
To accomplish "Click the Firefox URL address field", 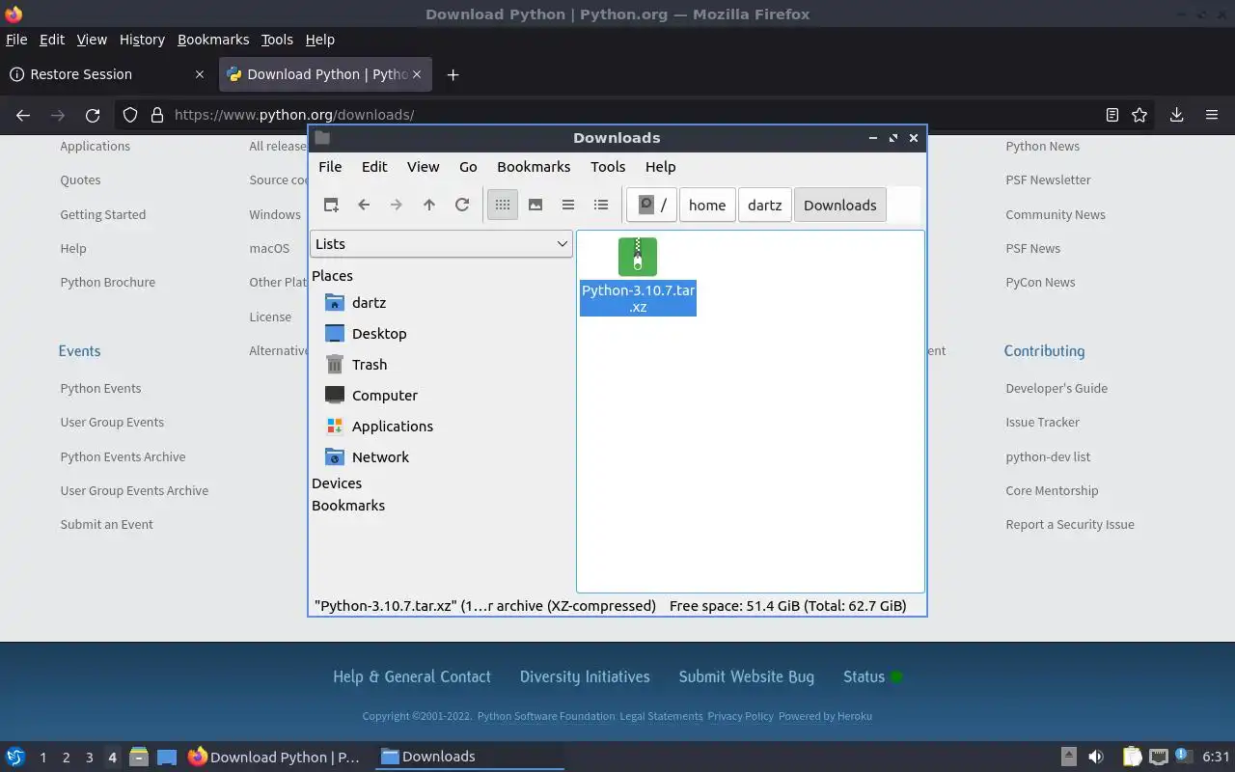I will click(632, 115).
